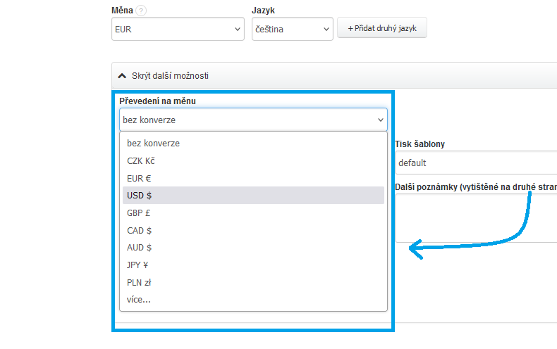Screen dimensions: 557x349
Task: Choose CZK Kč conversion option
Action: click(x=140, y=160)
